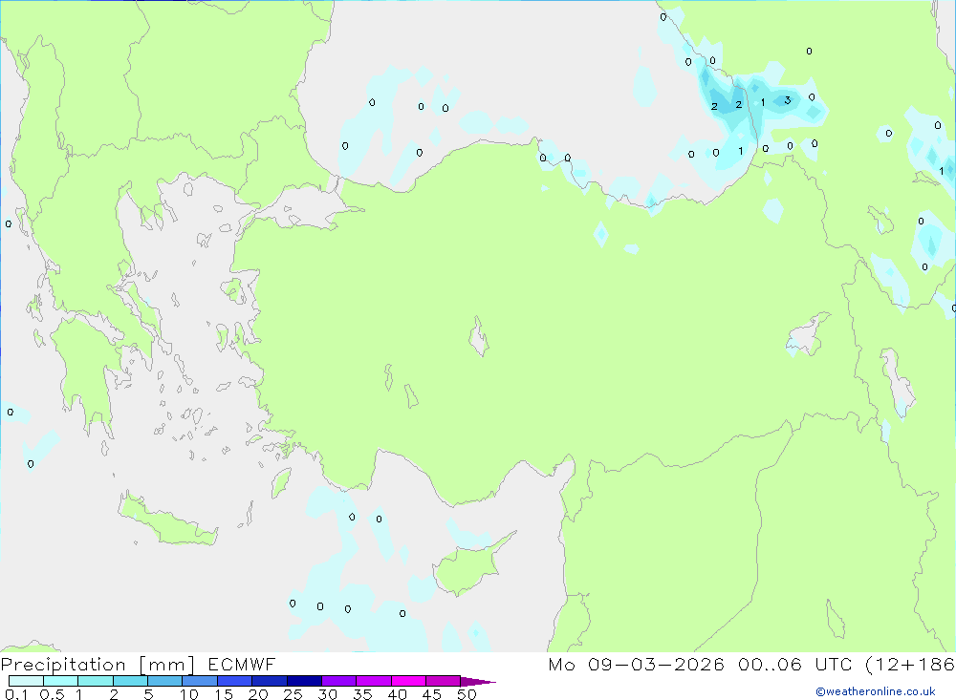The image size is (956, 700).
Task: Click the '50' legend scale label
Action: click(467, 694)
